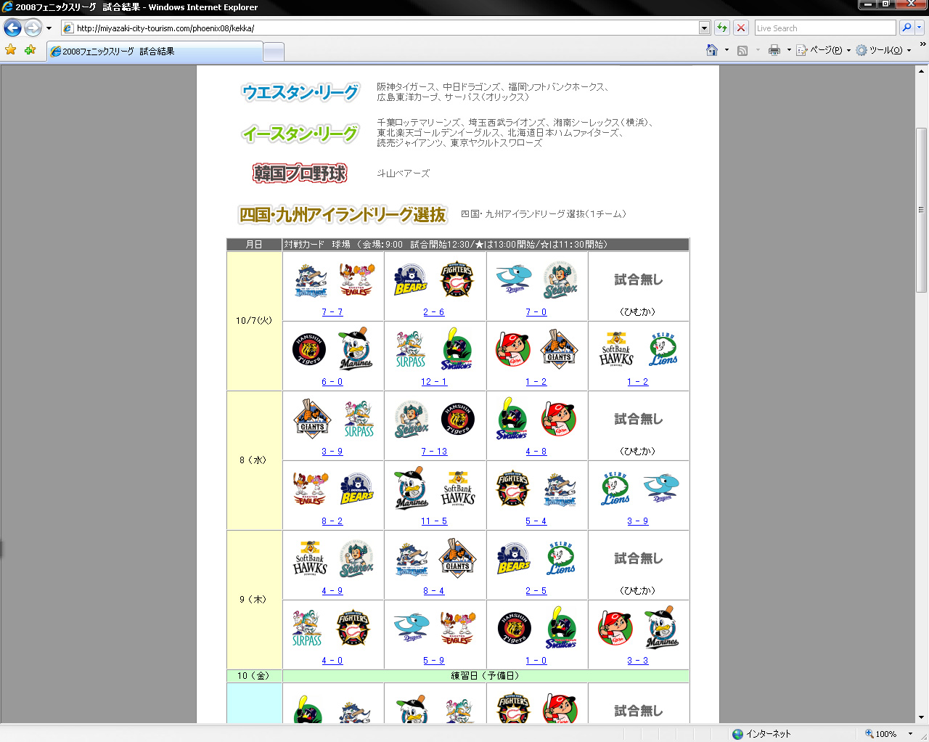The width and height of the screenshot is (929, 742).
Task: Click inside the Live Search box
Action: click(x=825, y=28)
